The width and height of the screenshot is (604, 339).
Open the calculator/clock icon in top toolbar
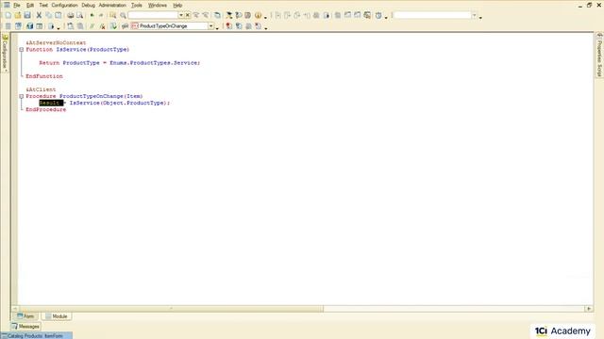tap(378, 15)
